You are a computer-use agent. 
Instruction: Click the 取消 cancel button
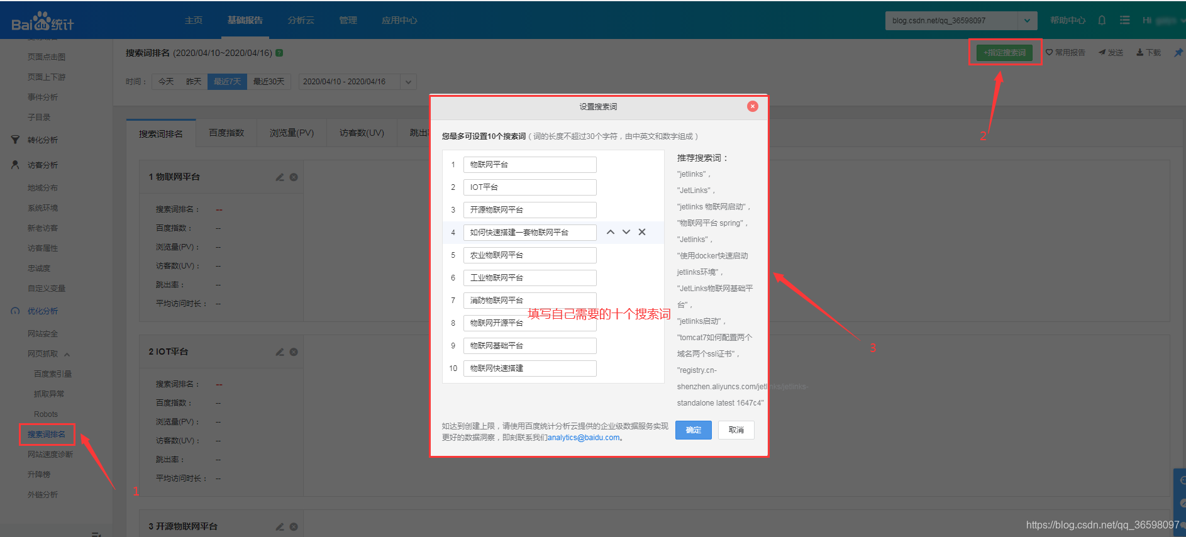(736, 430)
